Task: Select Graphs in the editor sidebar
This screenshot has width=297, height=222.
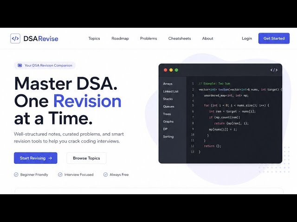Action: coord(168,121)
